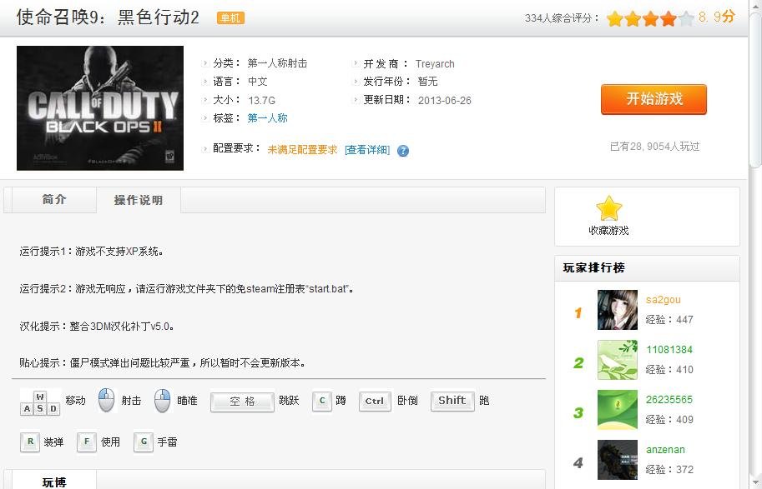Click the blue question mark help icon

403,151
